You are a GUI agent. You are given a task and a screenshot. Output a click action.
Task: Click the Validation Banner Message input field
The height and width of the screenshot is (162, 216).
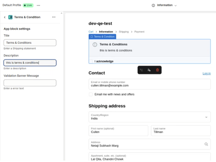[30, 83]
